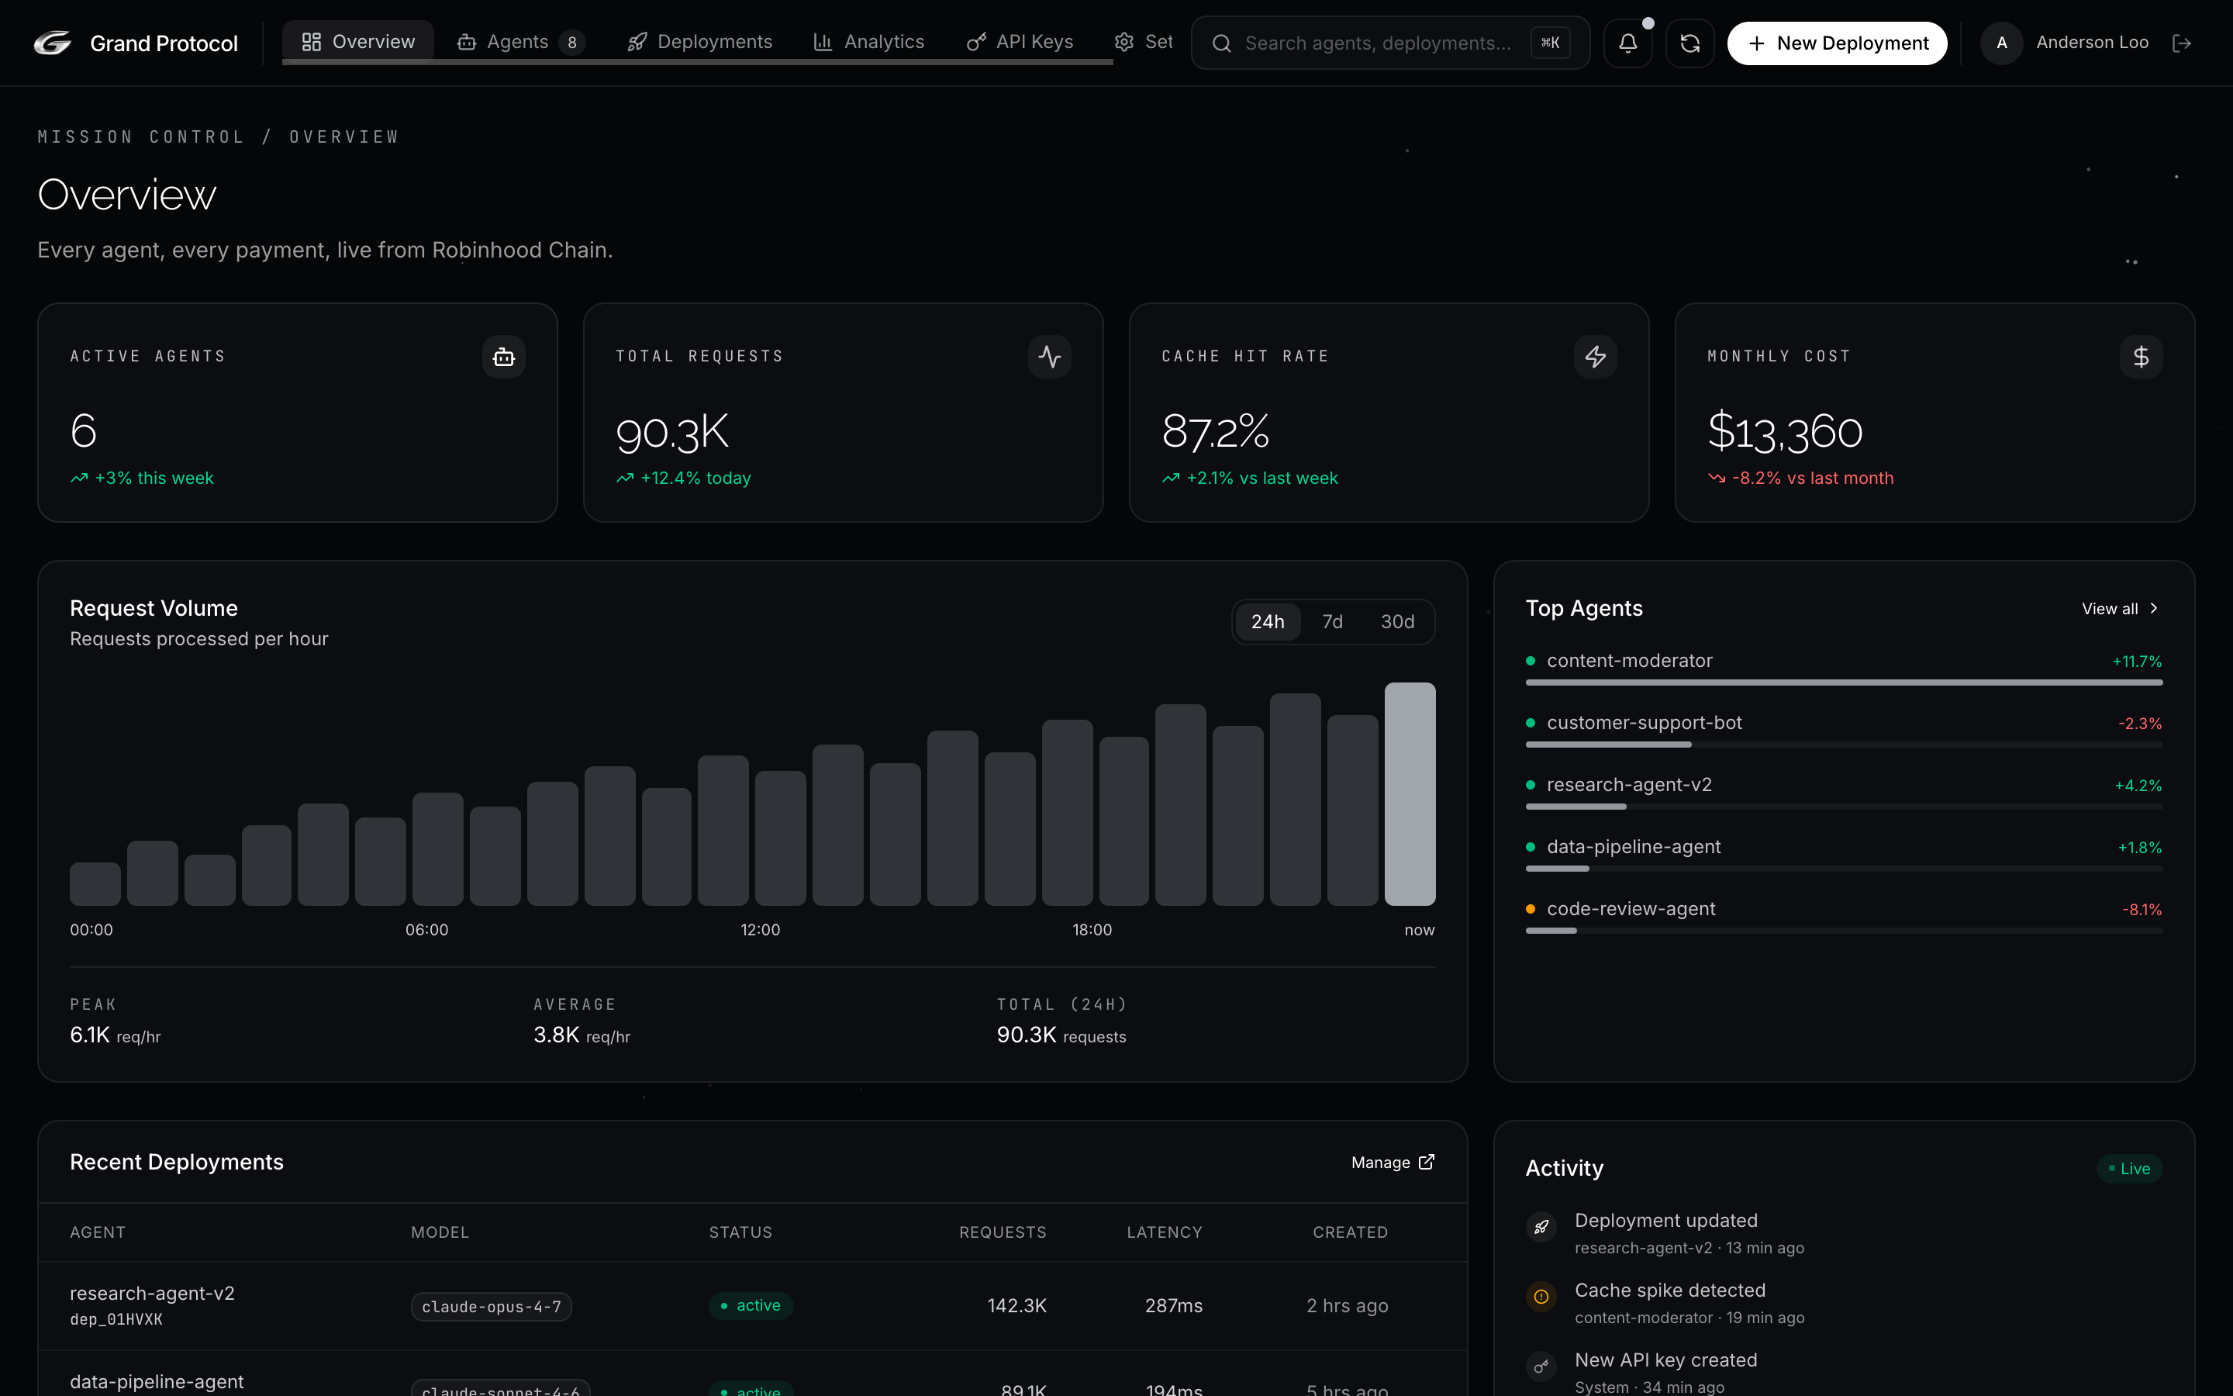Click the key icon for New API key created

(x=1541, y=1367)
